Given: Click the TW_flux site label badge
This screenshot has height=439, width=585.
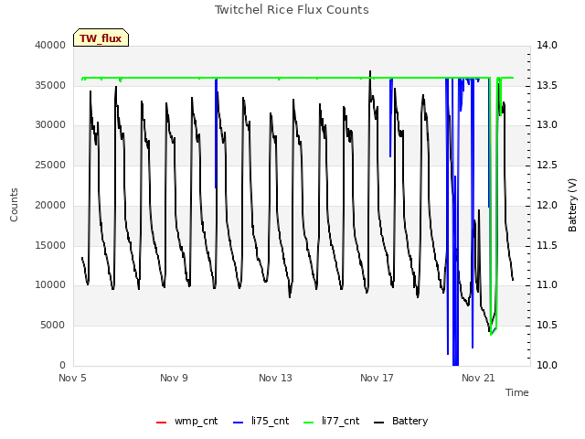Looking at the screenshot, I should tap(101, 37).
